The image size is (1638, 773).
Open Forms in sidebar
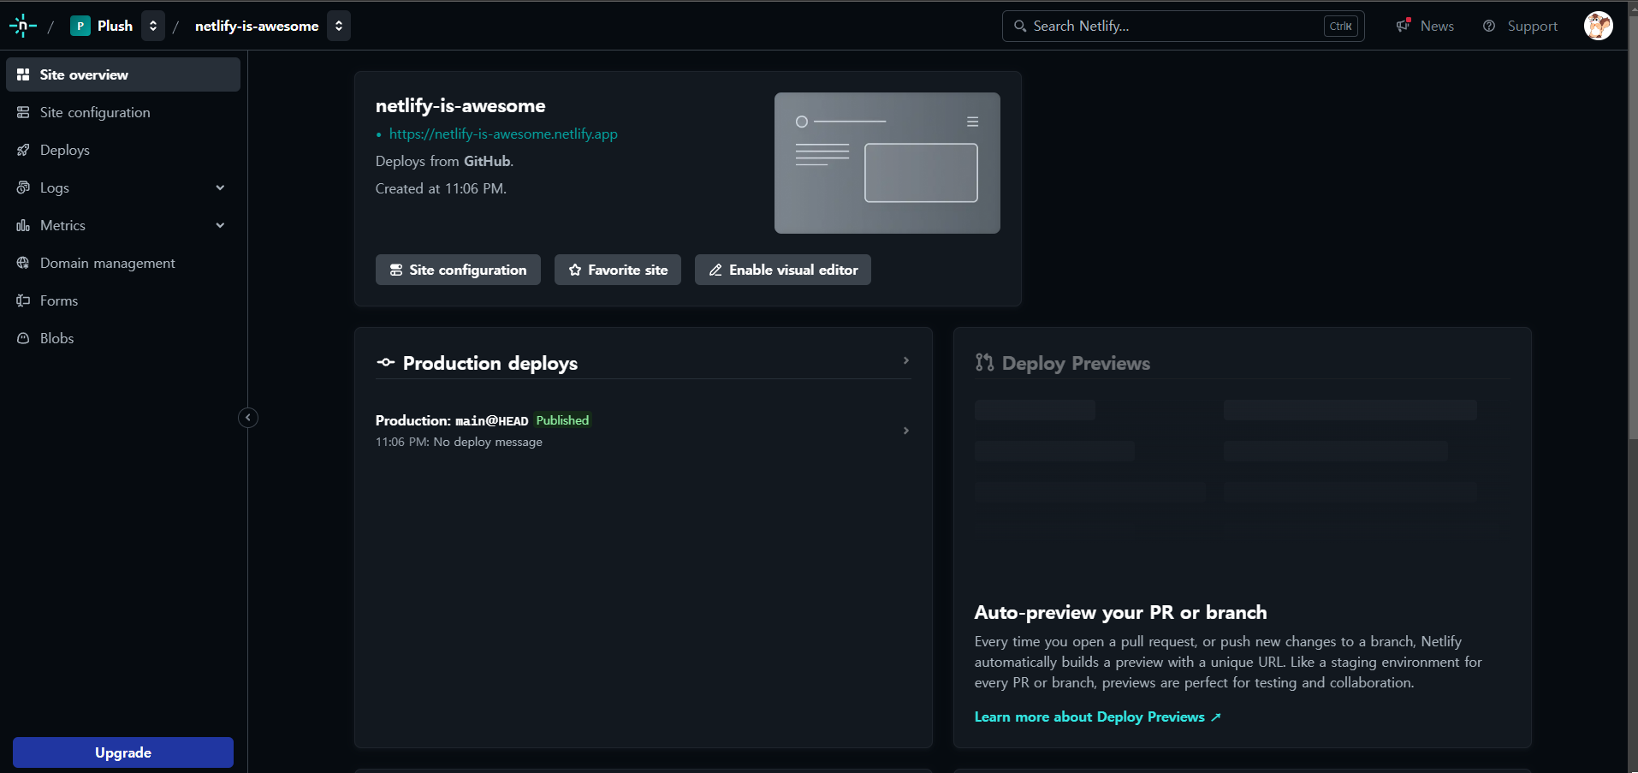pos(123,300)
